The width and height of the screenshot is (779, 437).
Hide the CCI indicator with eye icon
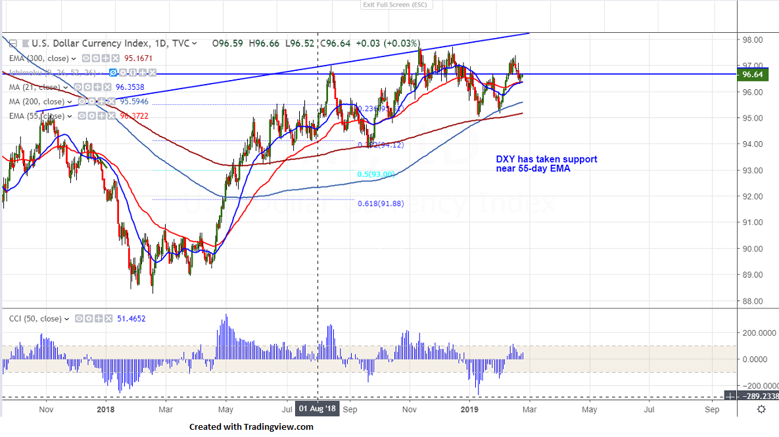click(x=79, y=318)
